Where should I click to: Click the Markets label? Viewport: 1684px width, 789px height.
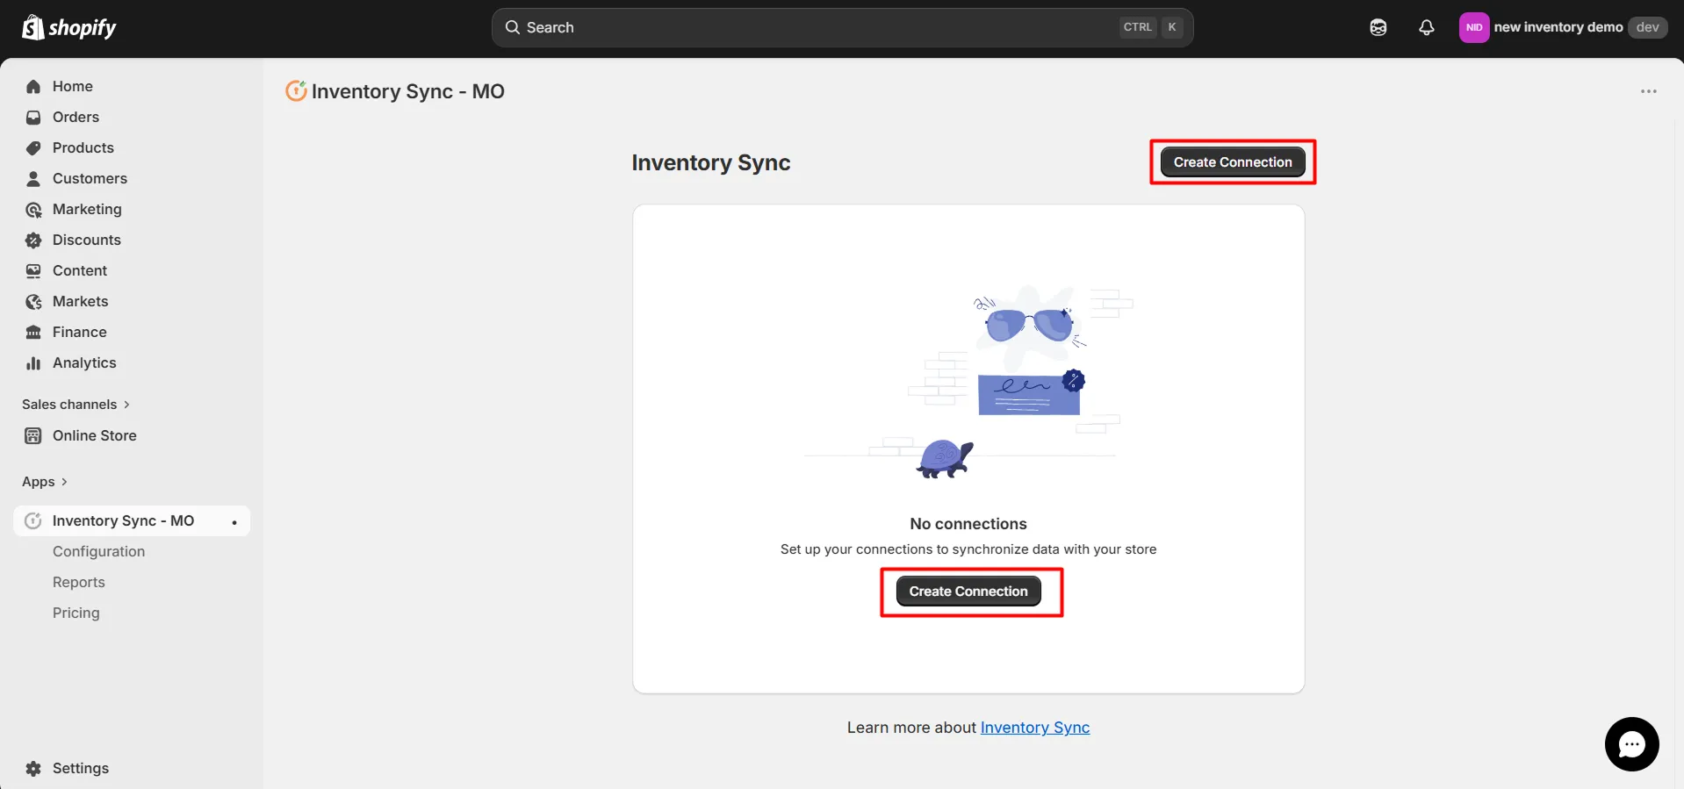[x=81, y=301]
